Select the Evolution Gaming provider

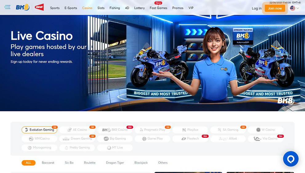click(39, 130)
